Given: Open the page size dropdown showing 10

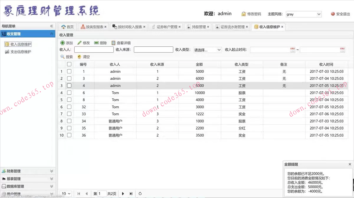Looking at the screenshot, I should pos(65,194).
